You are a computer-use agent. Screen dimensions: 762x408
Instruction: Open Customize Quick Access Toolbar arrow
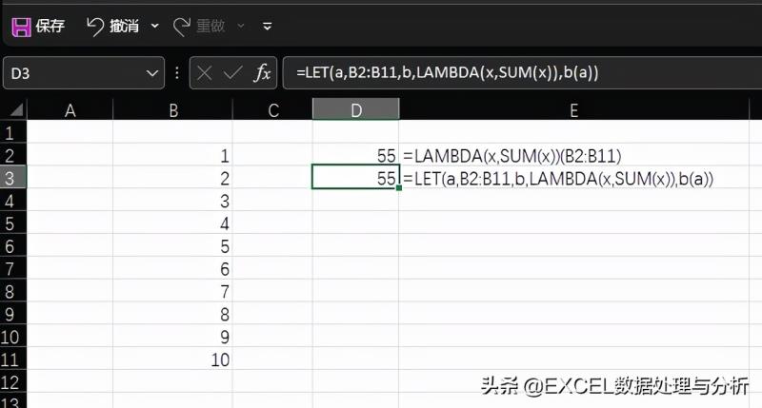coord(267,27)
